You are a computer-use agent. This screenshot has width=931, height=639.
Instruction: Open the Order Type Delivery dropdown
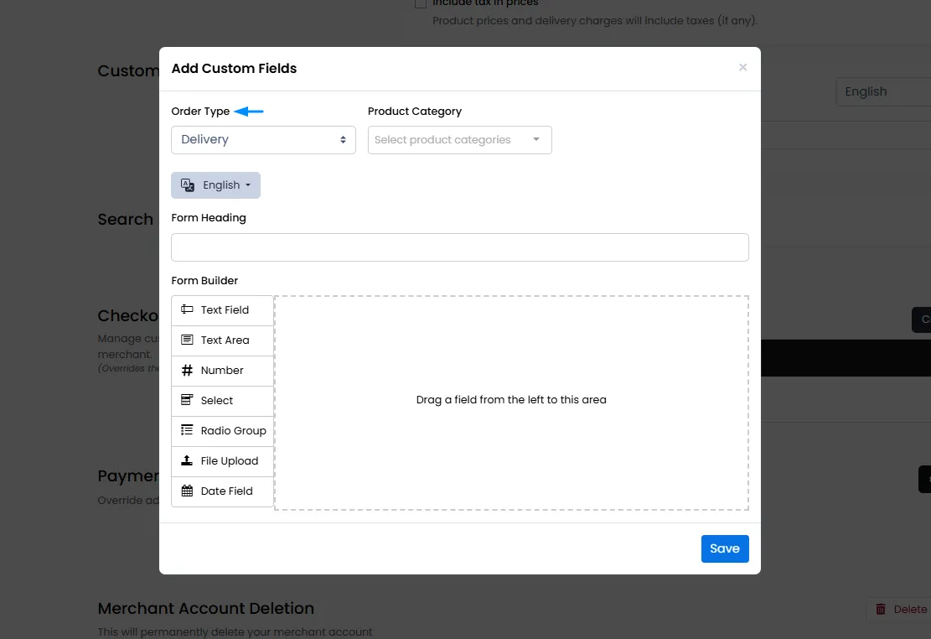pyautogui.click(x=264, y=140)
